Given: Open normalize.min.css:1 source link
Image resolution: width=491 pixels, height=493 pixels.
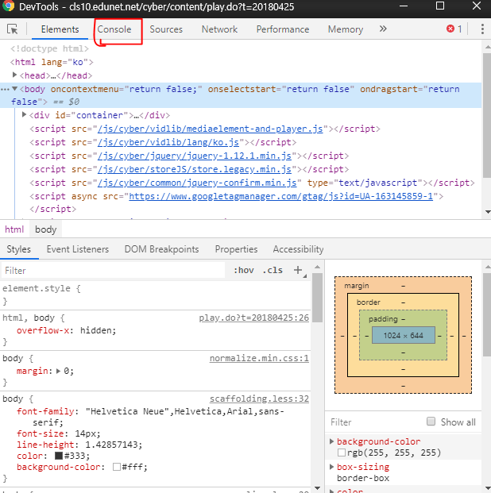Looking at the screenshot, I should [259, 358].
